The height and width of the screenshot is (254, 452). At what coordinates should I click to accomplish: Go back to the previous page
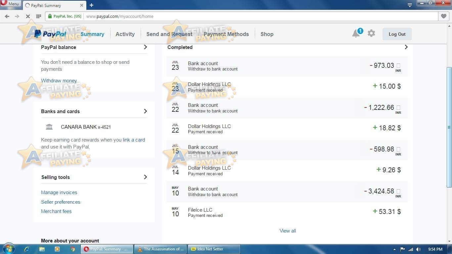[7, 16]
